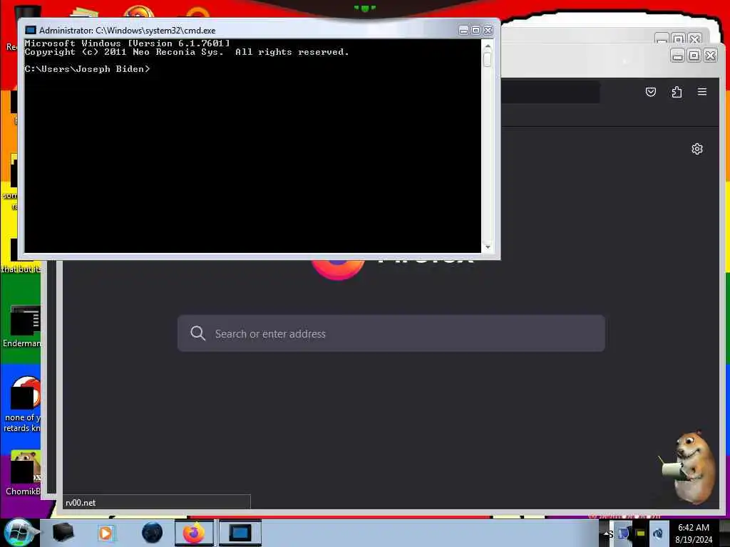Open the dark globe browser taskbar icon
This screenshot has width=730, height=547.
(x=153, y=533)
